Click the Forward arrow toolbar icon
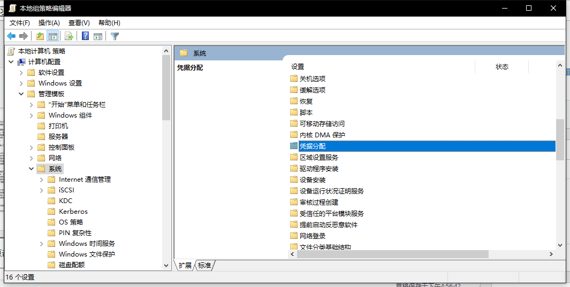This screenshot has height=287, width=570. tap(24, 36)
